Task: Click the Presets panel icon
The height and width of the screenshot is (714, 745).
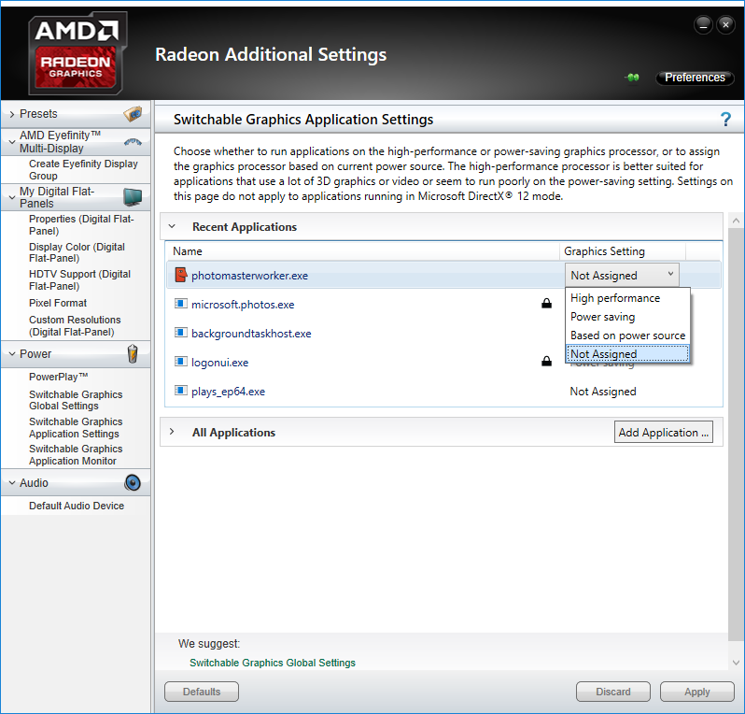Action: (x=133, y=114)
